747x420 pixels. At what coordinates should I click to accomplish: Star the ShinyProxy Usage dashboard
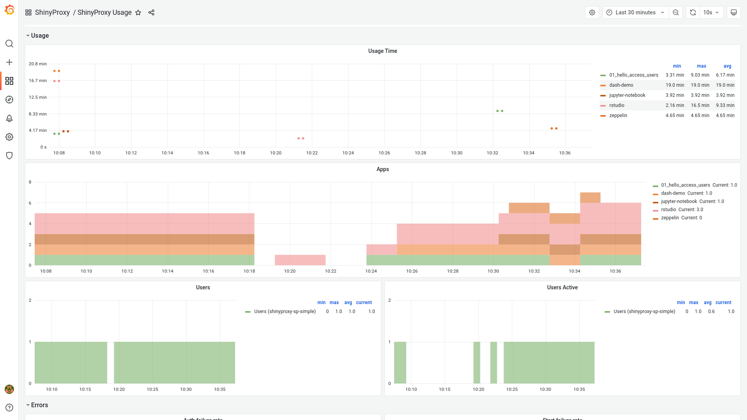138,12
